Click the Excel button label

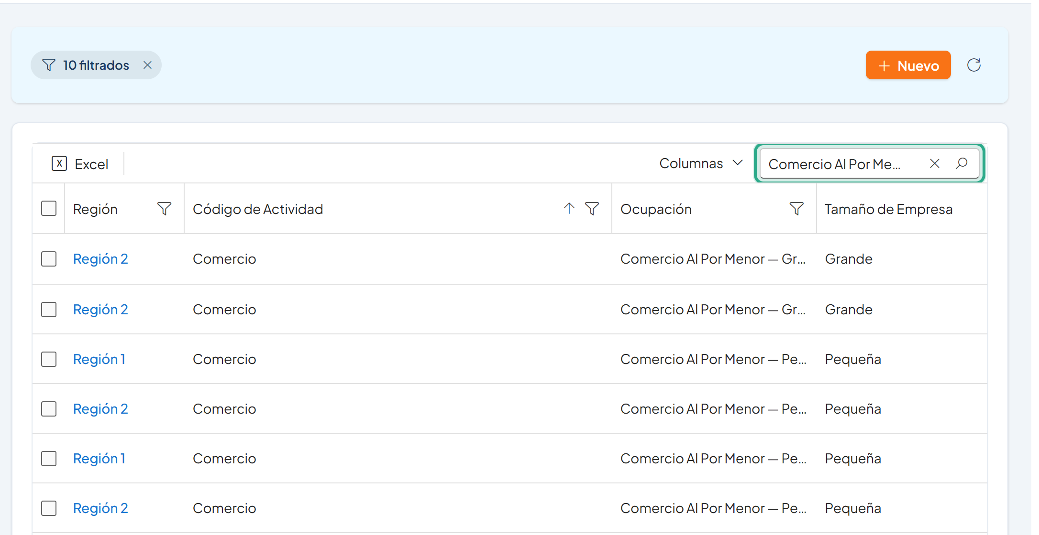(91, 164)
